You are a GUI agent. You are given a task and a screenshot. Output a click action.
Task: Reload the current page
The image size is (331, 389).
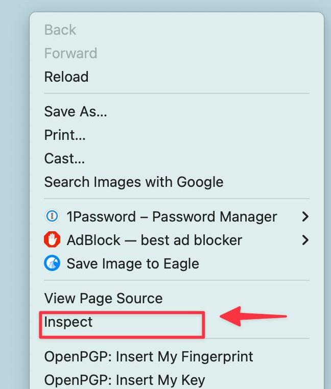click(x=66, y=77)
